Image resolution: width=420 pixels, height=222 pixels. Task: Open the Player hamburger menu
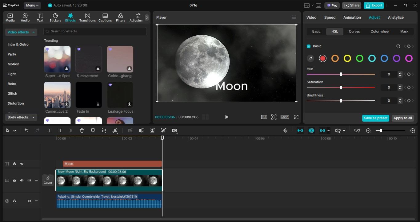pyautogui.click(x=294, y=18)
